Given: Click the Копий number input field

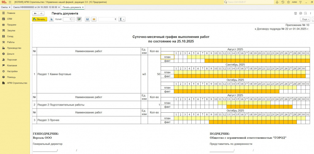Looking at the screenshot, I should point(67,19).
